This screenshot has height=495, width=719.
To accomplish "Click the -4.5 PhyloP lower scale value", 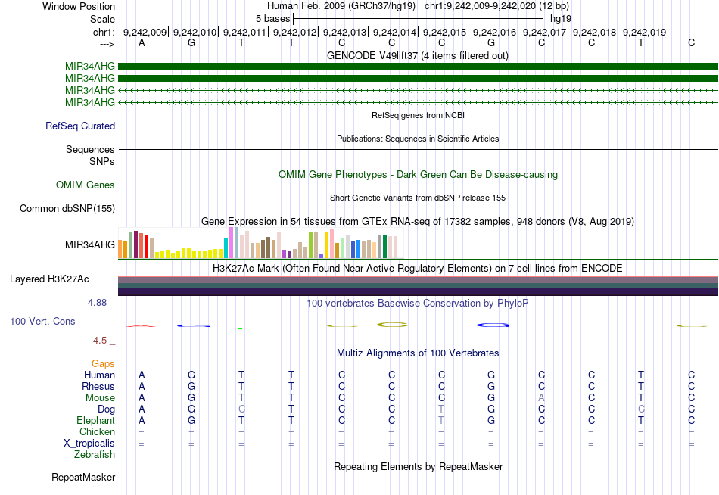I will coord(98,341).
